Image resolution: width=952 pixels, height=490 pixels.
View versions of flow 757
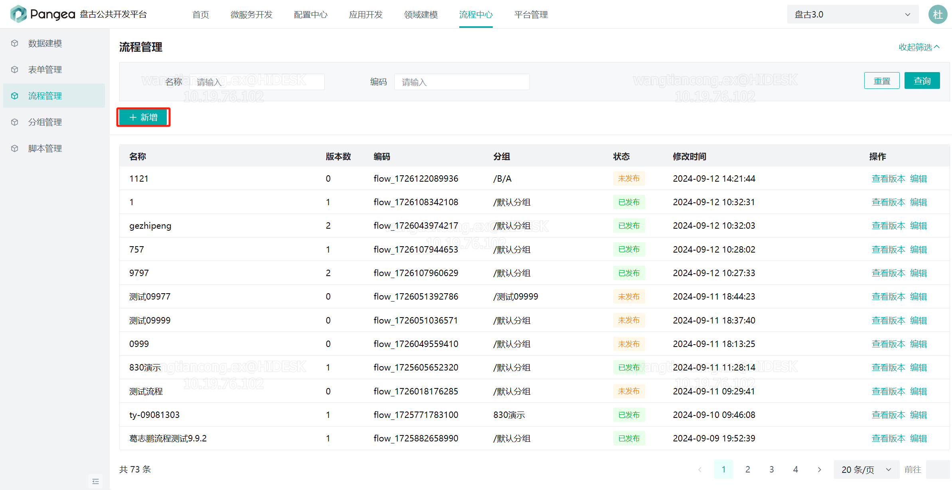889,249
